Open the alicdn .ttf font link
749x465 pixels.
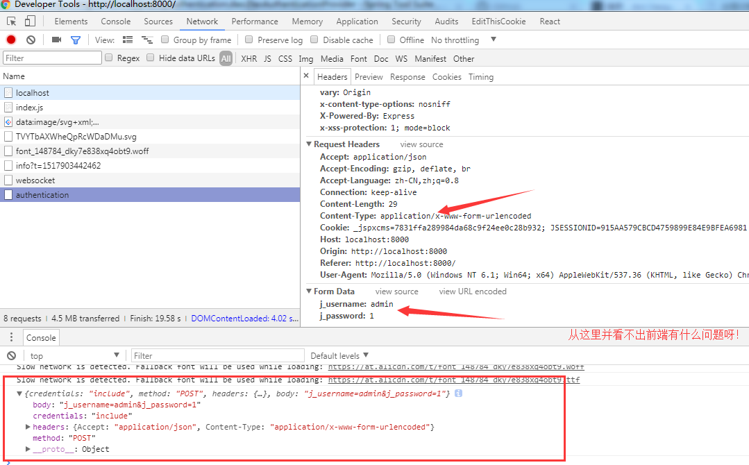454,380
